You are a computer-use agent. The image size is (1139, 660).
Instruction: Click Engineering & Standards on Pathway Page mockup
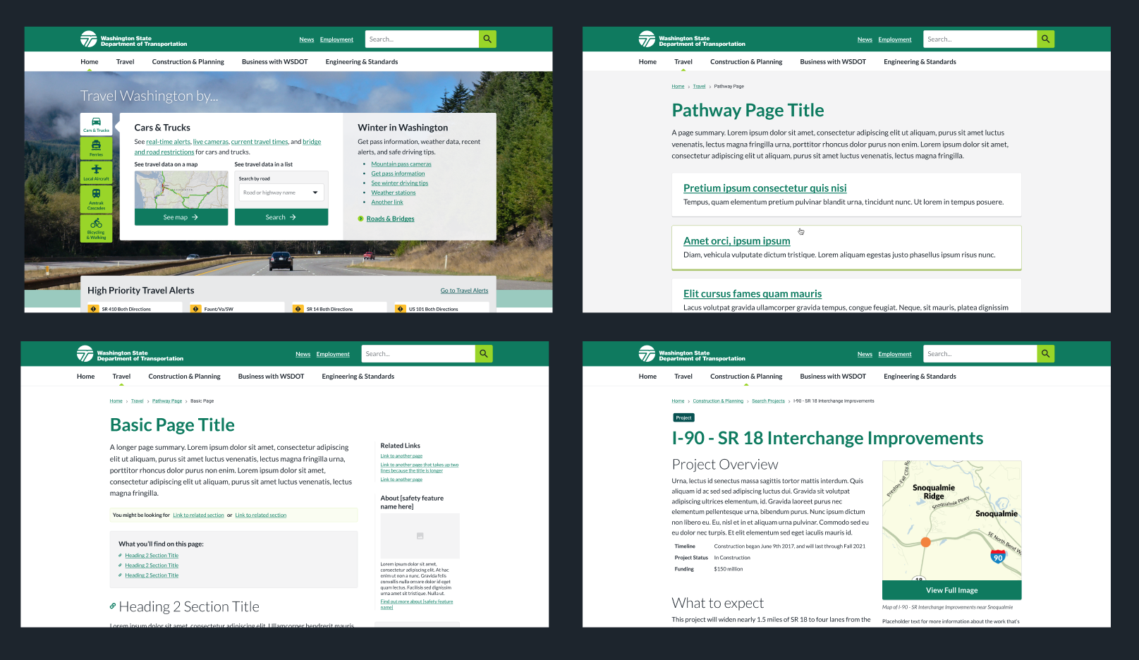click(920, 62)
